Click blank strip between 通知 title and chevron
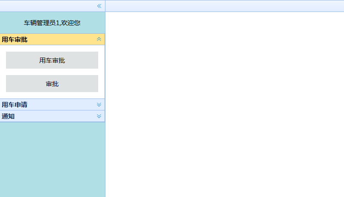This screenshot has width=344, height=197. (56, 116)
